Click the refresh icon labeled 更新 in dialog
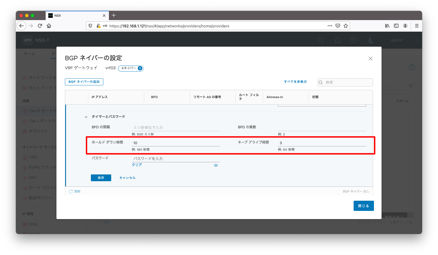Image resolution: width=438 pixels, height=255 pixels. pyautogui.click(x=75, y=191)
